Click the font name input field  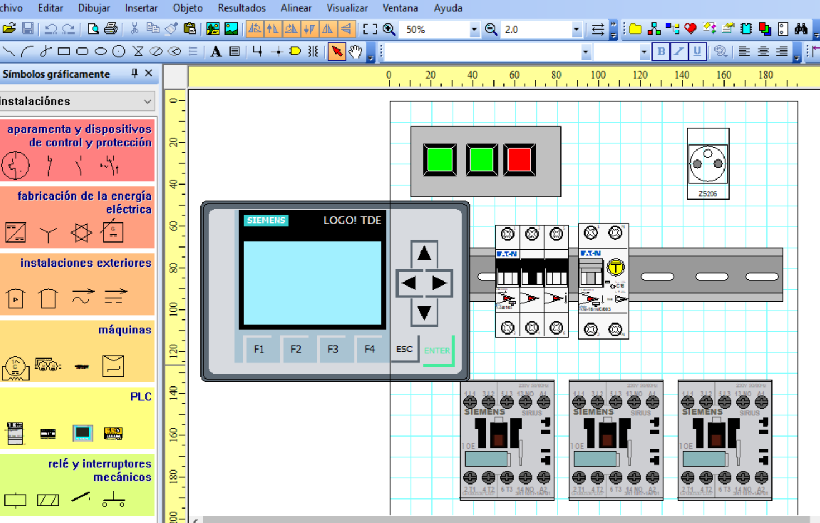pos(482,52)
